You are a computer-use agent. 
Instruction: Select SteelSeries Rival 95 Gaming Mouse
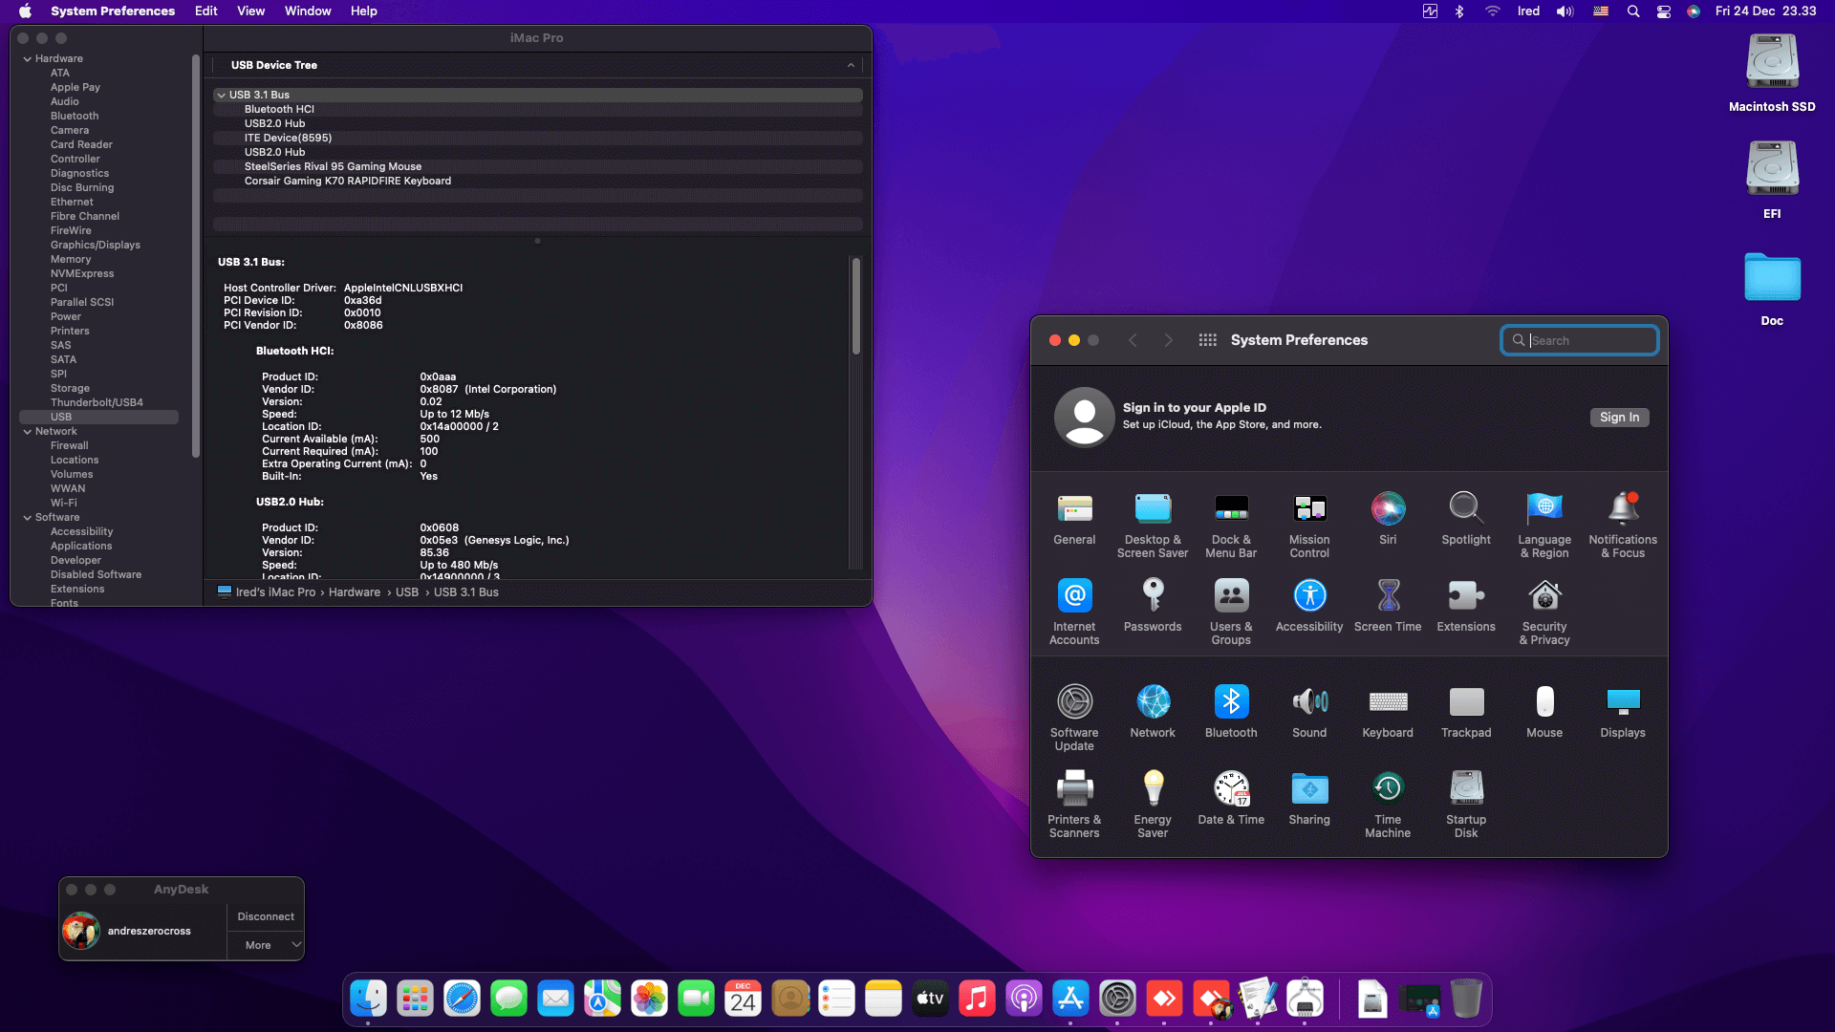click(538, 166)
